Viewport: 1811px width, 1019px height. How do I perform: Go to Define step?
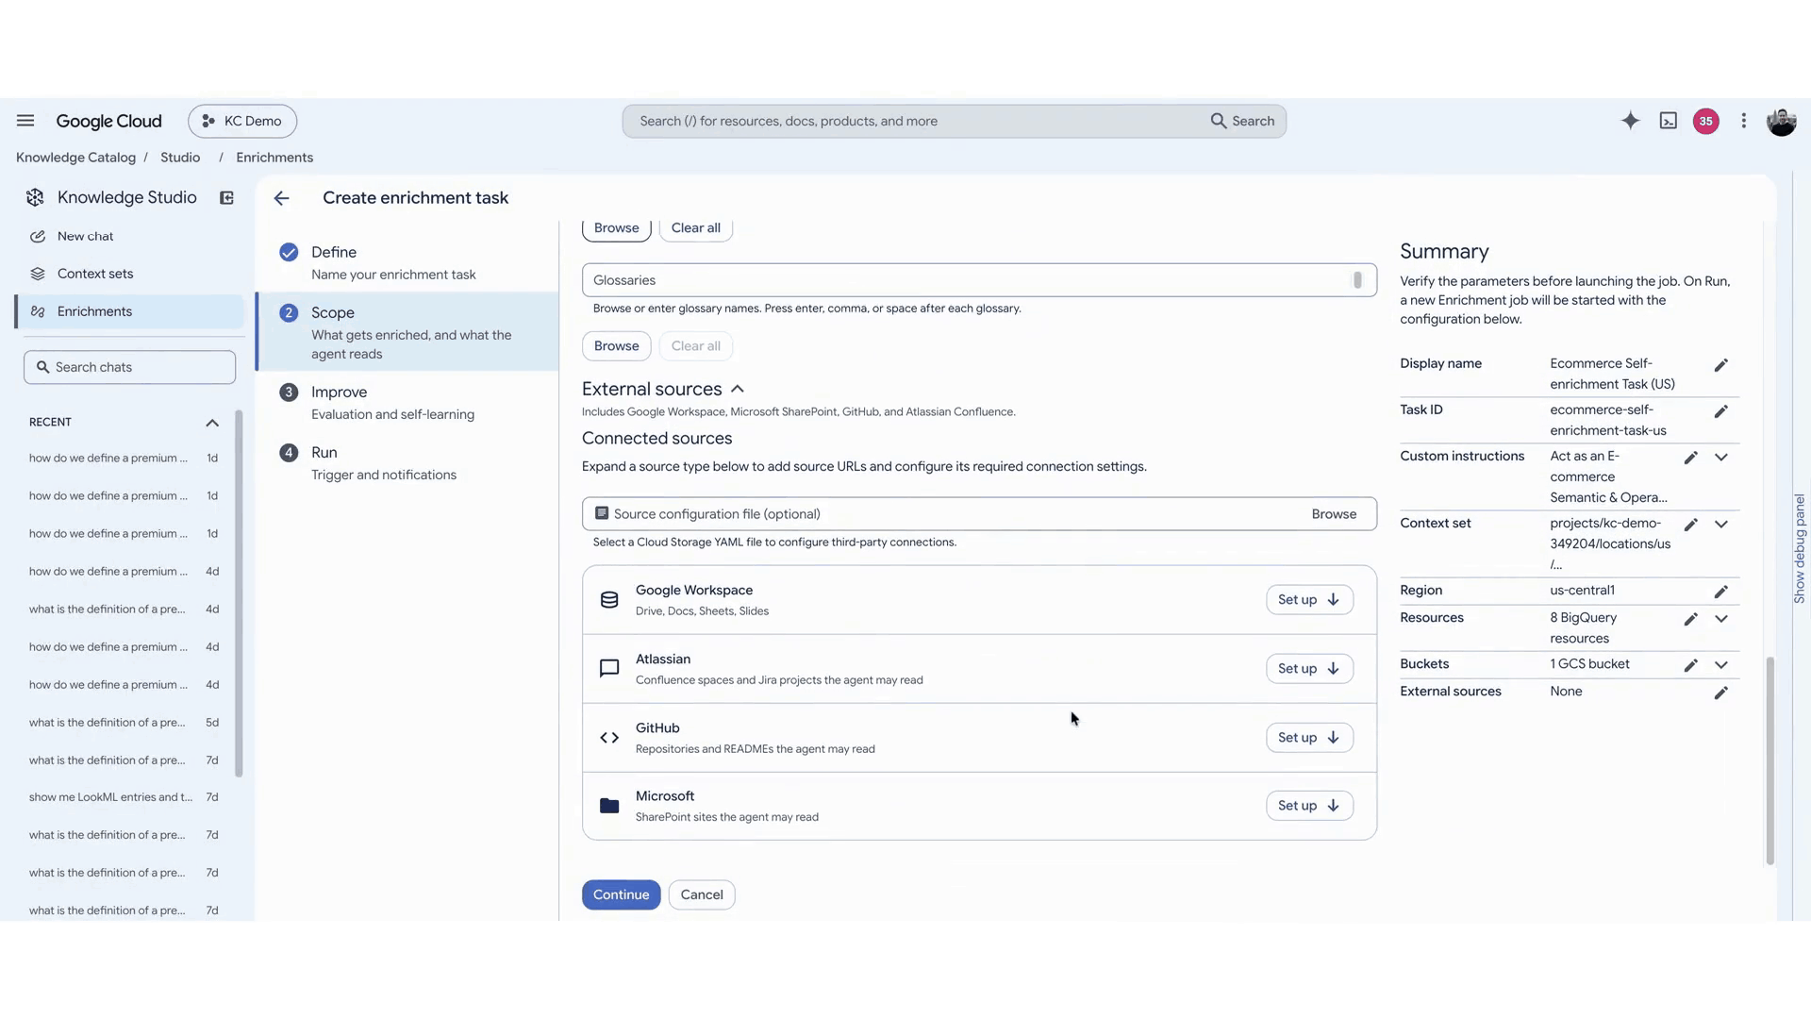[407, 263]
